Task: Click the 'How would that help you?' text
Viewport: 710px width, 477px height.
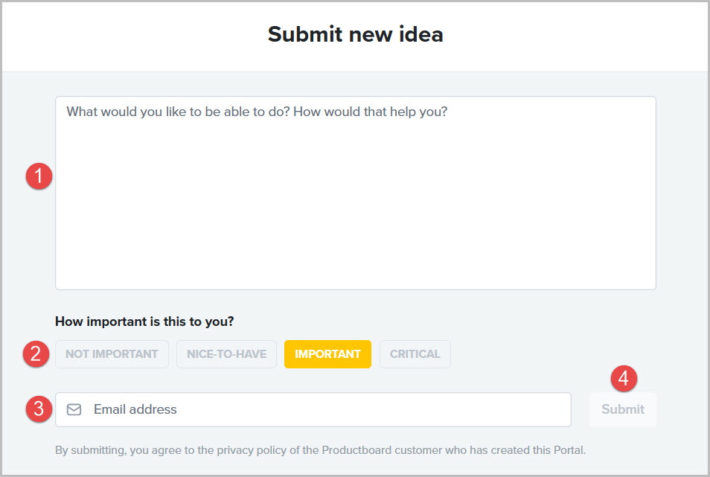Action: [371, 112]
